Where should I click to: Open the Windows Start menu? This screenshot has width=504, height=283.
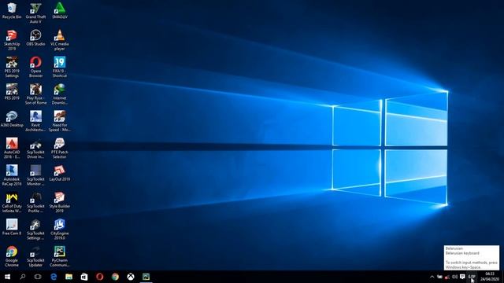[7, 277]
